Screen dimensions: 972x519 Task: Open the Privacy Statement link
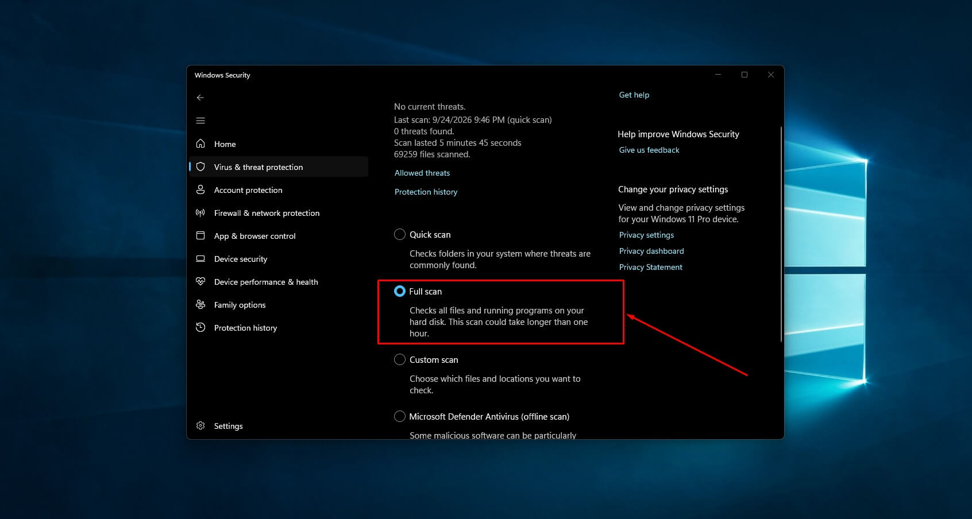(x=651, y=267)
